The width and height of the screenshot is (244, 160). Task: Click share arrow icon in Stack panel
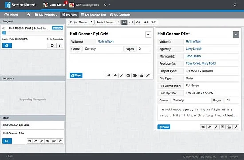point(36,141)
